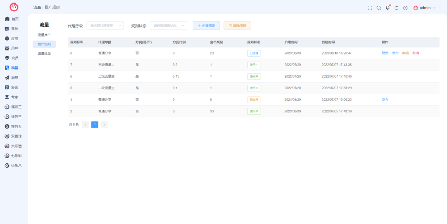
Task: Open the 规则状态 dropdown
Action: (169, 25)
